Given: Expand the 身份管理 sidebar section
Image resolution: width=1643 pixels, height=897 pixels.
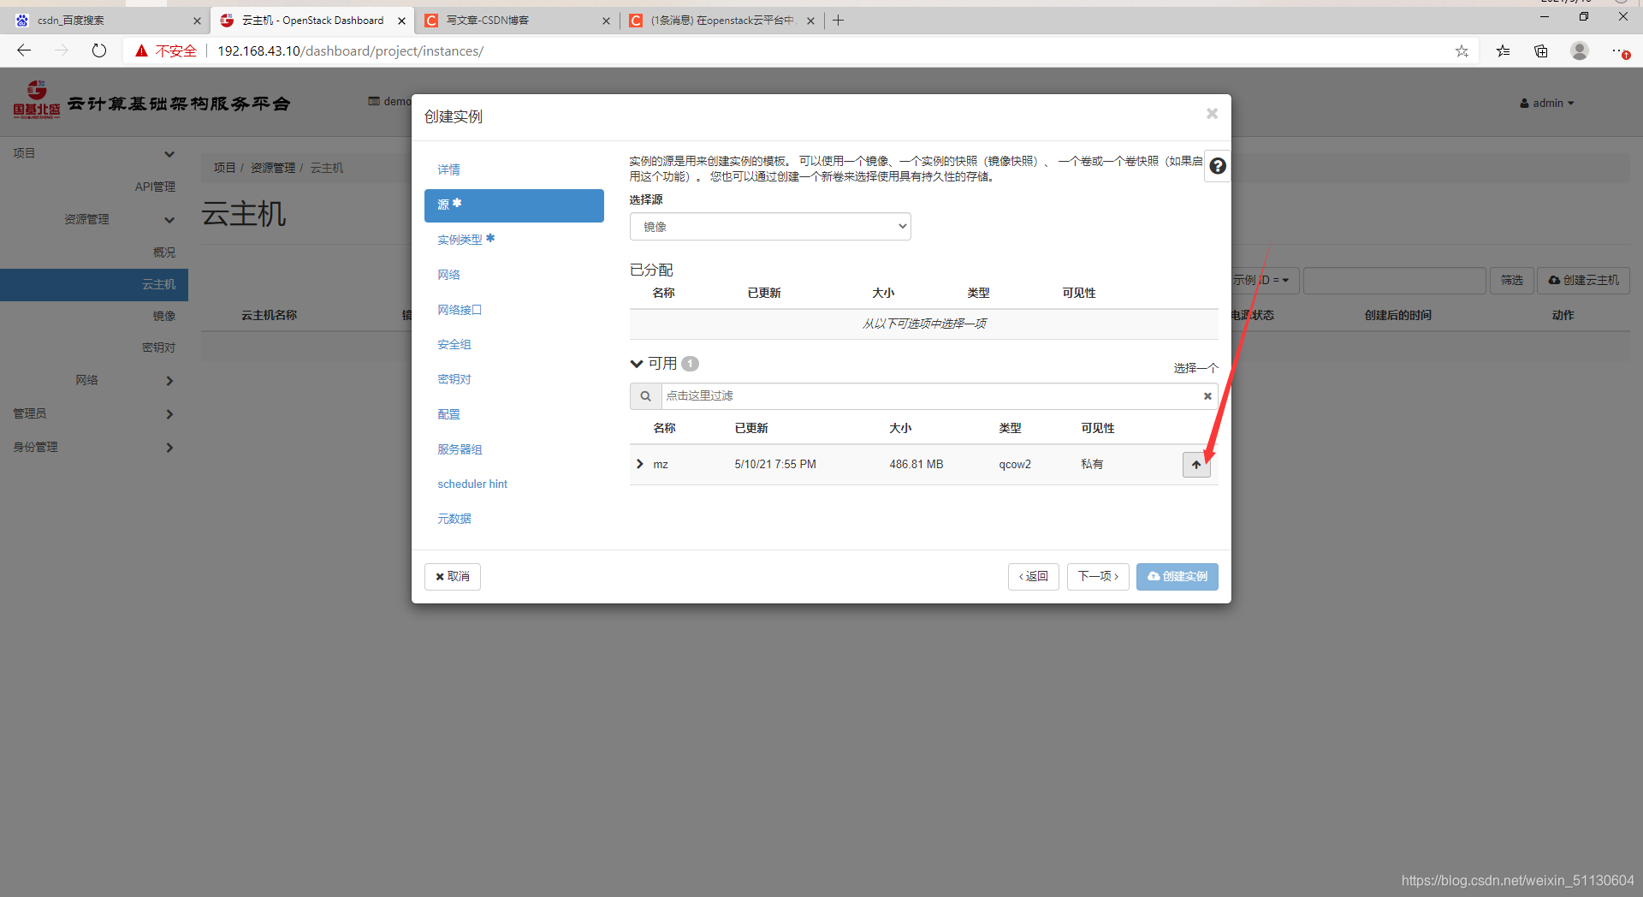Looking at the screenshot, I should pos(169,448).
